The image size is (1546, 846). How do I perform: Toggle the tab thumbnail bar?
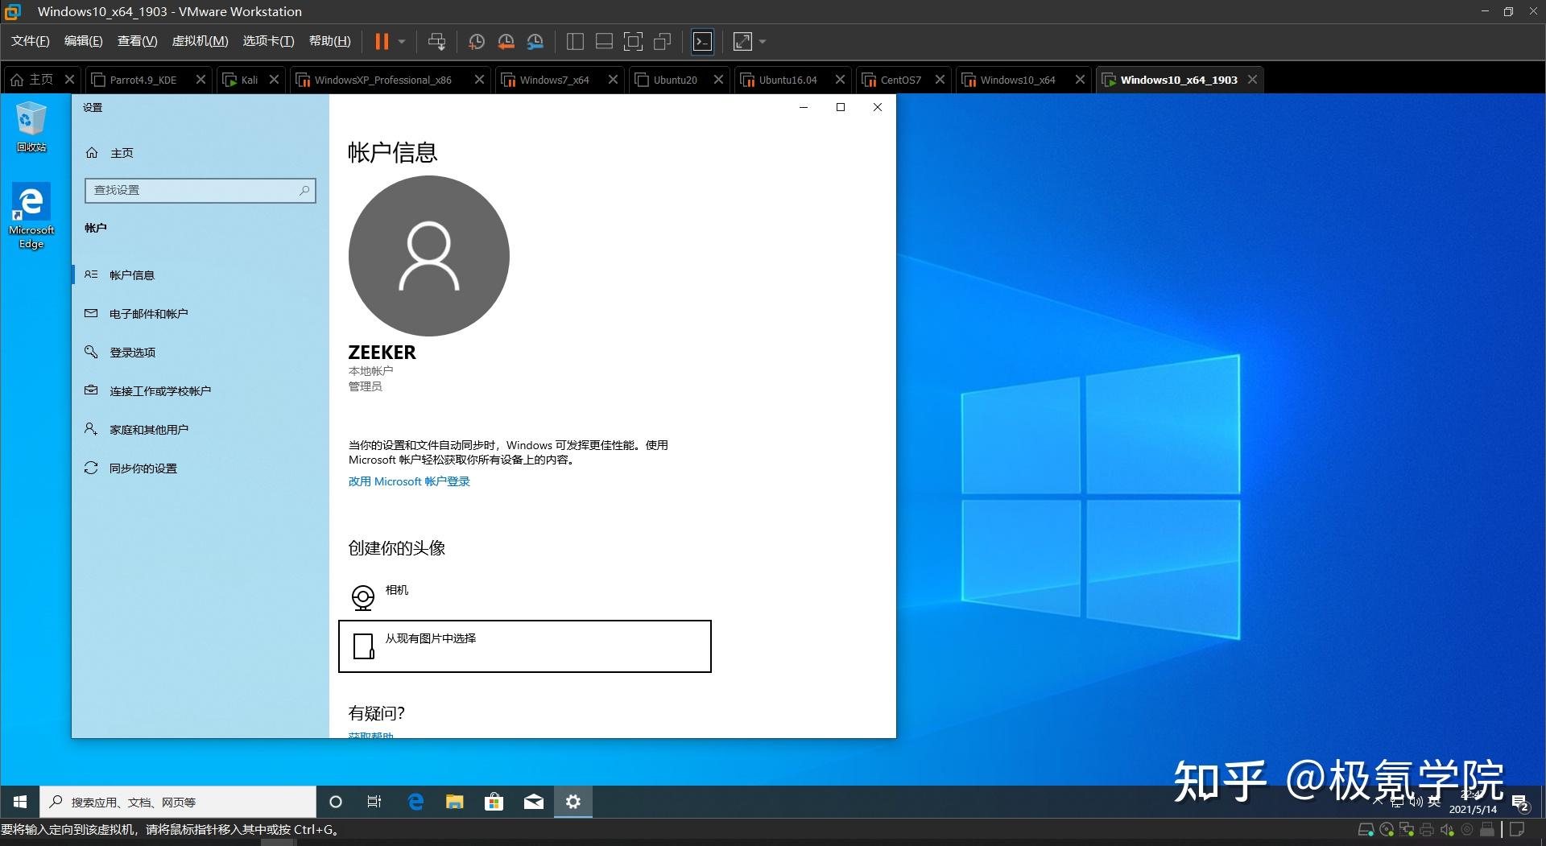(x=604, y=41)
